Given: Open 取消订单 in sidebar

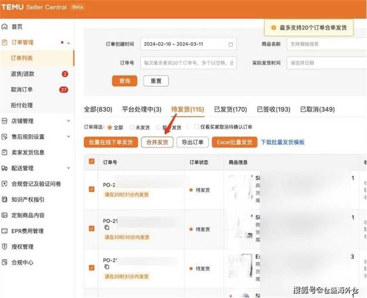Looking at the screenshot, I should pos(37,89).
